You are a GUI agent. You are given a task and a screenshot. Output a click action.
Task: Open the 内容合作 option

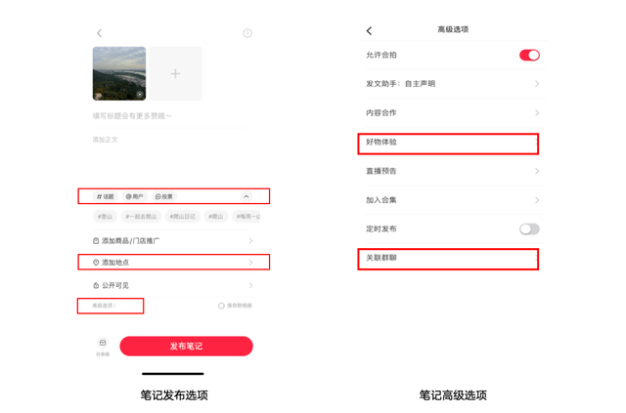(453, 113)
